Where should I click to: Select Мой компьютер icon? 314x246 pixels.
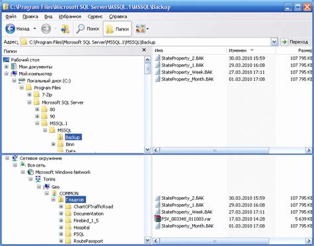(14, 73)
